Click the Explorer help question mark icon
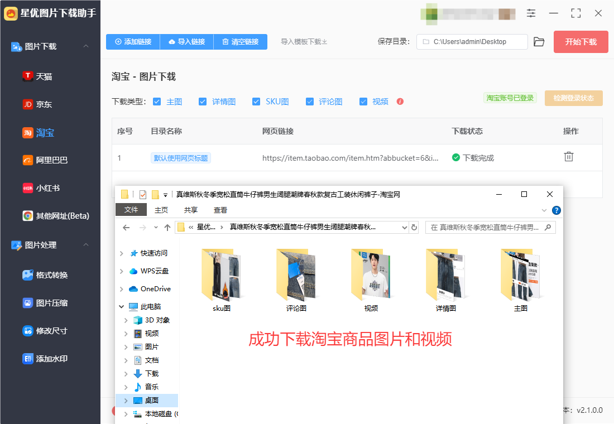614x424 pixels. click(556, 210)
